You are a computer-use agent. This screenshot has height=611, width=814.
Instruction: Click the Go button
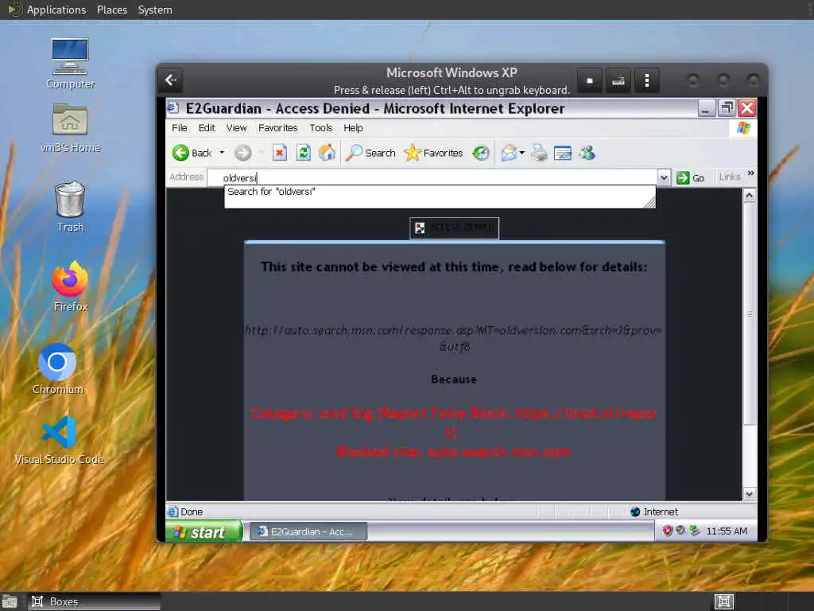[691, 178]
